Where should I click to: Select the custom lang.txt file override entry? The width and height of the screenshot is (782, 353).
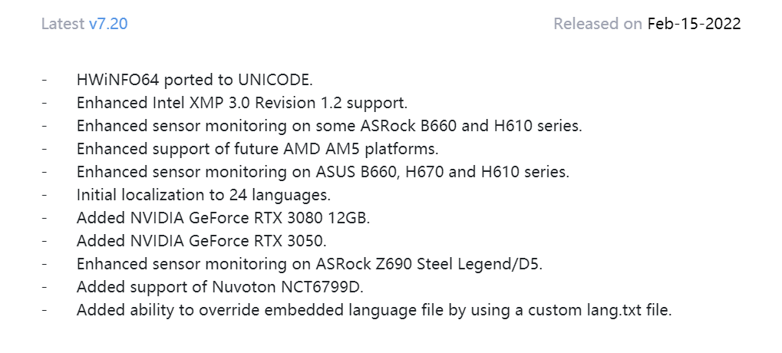coord(374,310)
